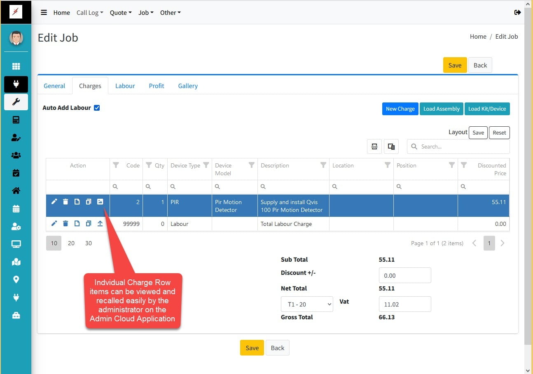Image resolution: width=533 pixels, height=374 pixels.
Task: Click the wrench icon in sidebar
Action: point(16,102)
